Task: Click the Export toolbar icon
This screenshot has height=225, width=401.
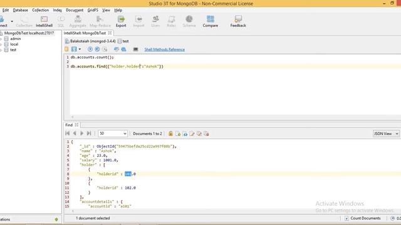Action: [121, 21]
